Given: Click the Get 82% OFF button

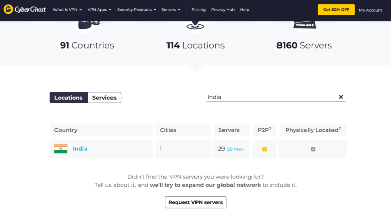Looking at the screenshot, I should click(x=336, y=10).
